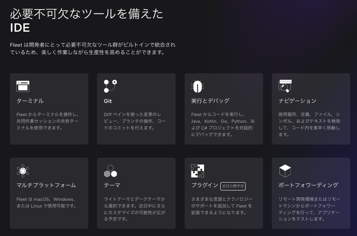Click the plugin description starting さまざまな言語
Screen dimensions: 357x236
[222, 206]
